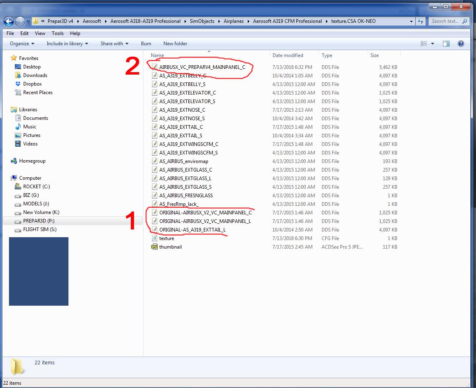Open Include in library dropdown
Viewport: 476px width, 388px height.
pos(67,44)
